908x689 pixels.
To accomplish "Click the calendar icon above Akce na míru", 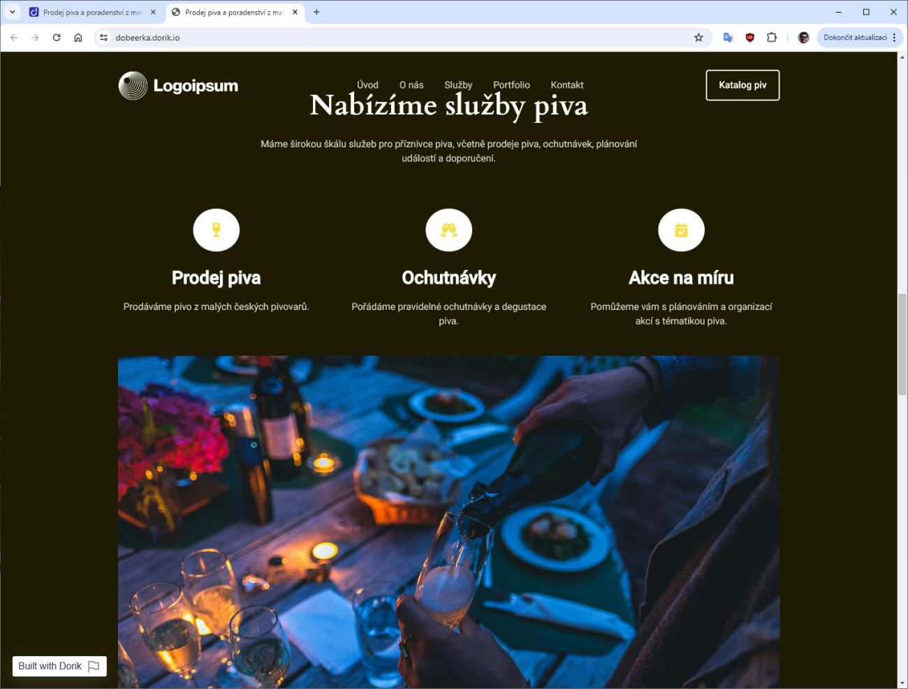I will pos(681,230).
